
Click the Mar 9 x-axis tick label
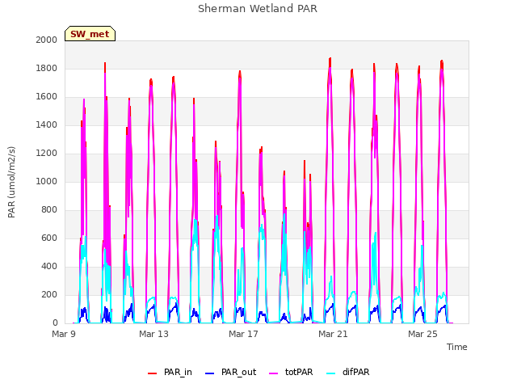[x=64, y=334]
